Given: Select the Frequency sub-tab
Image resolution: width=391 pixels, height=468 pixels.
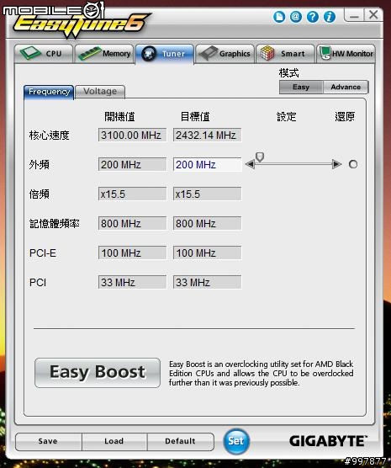Looking at the screenshot, I should (49, 92).
